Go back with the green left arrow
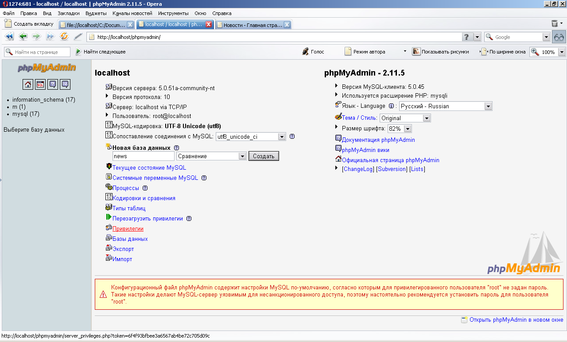Image resolution: width=567 pixels, height=342 pixels. tap(23, 37)
